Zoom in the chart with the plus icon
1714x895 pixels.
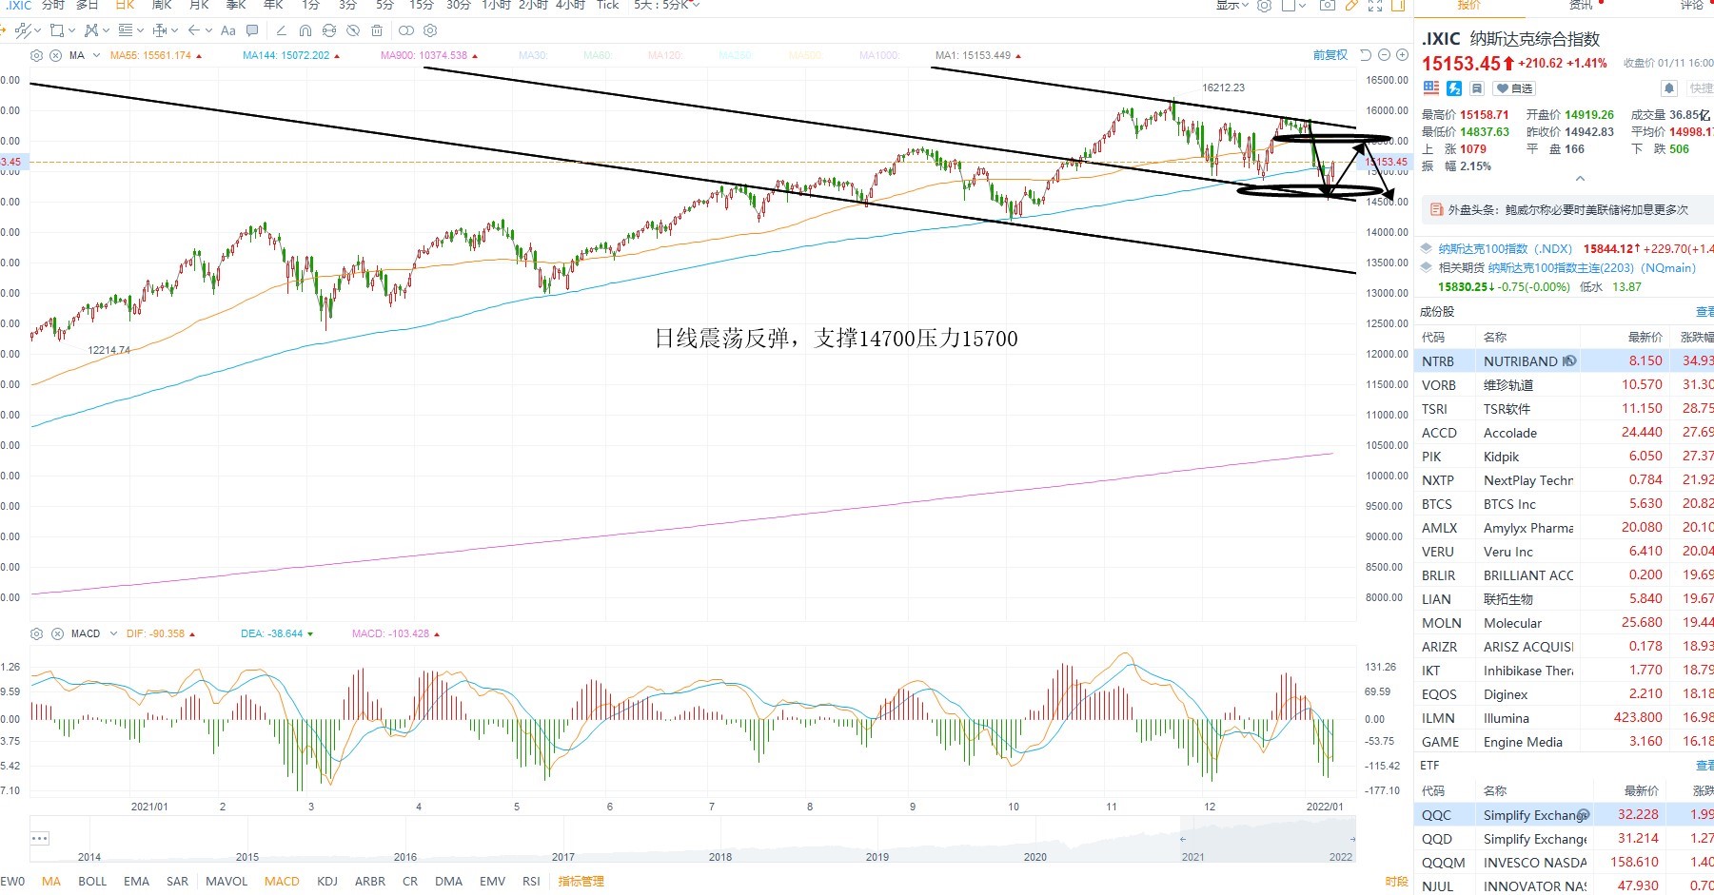[x=1402, y=55]
